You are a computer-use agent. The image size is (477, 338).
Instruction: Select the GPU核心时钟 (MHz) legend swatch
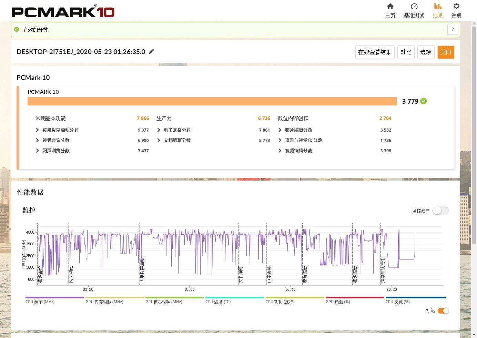click(174, 297)
